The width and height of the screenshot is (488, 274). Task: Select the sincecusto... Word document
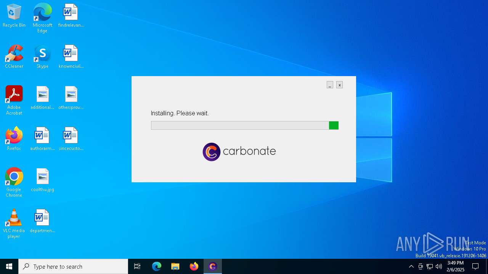pos(71,139)
